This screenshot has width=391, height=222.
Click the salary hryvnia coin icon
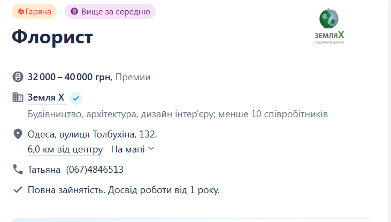(x=18, y=77)
